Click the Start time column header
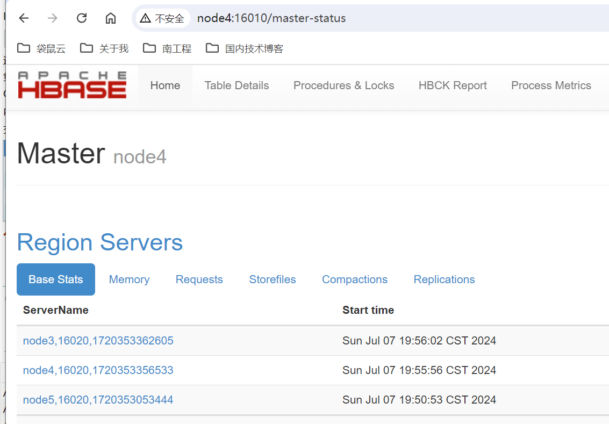The width and height of the screenshot is (609, 424). (x=368, y=310)
